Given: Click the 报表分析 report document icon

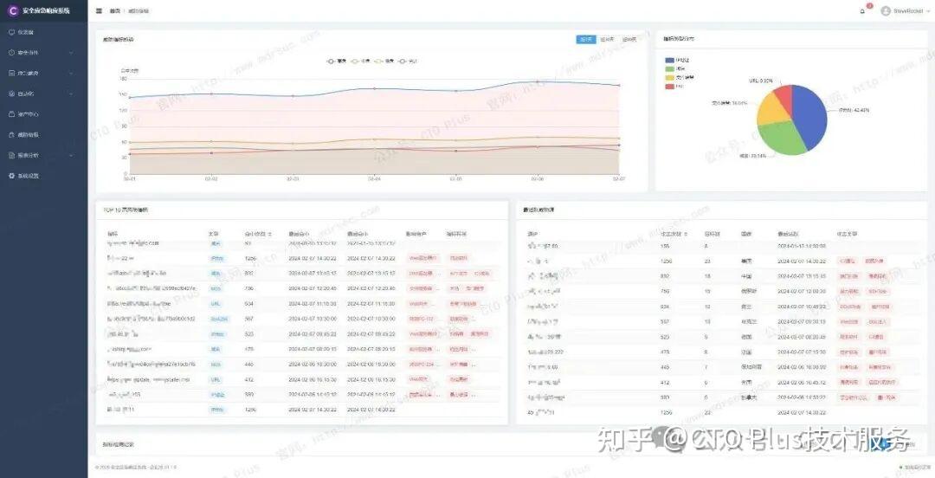Looking at the screenshot, I should pos(11,155).
